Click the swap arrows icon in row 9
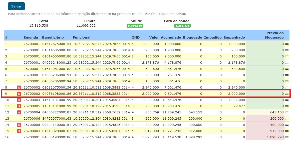Viewport: 293px width, 144px height. click(287, 94)
